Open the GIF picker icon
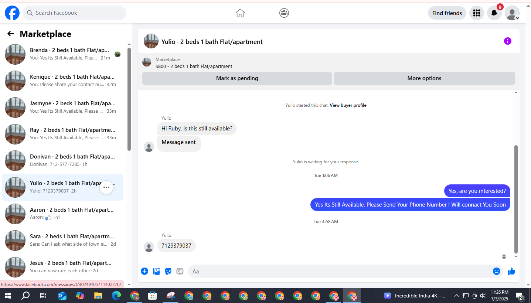The image size is (531, 303). coord(180,271)
